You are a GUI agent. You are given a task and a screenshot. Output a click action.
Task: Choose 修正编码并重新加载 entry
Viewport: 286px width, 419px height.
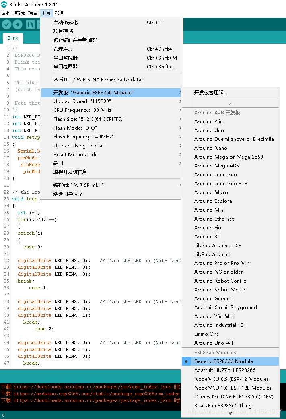click(x=111, y=40)
